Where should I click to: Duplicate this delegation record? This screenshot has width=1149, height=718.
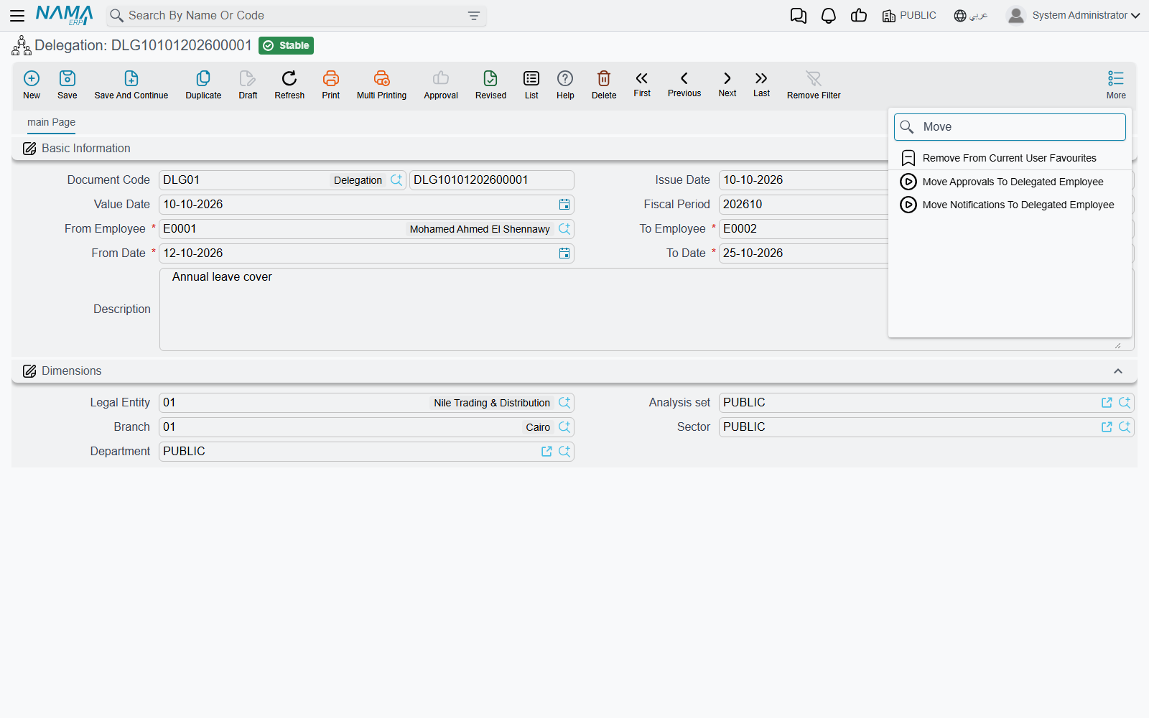click(x=203, y=85)
